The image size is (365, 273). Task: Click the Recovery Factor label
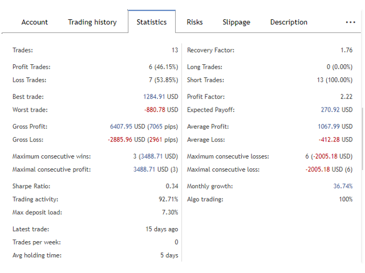coord(210,51)
